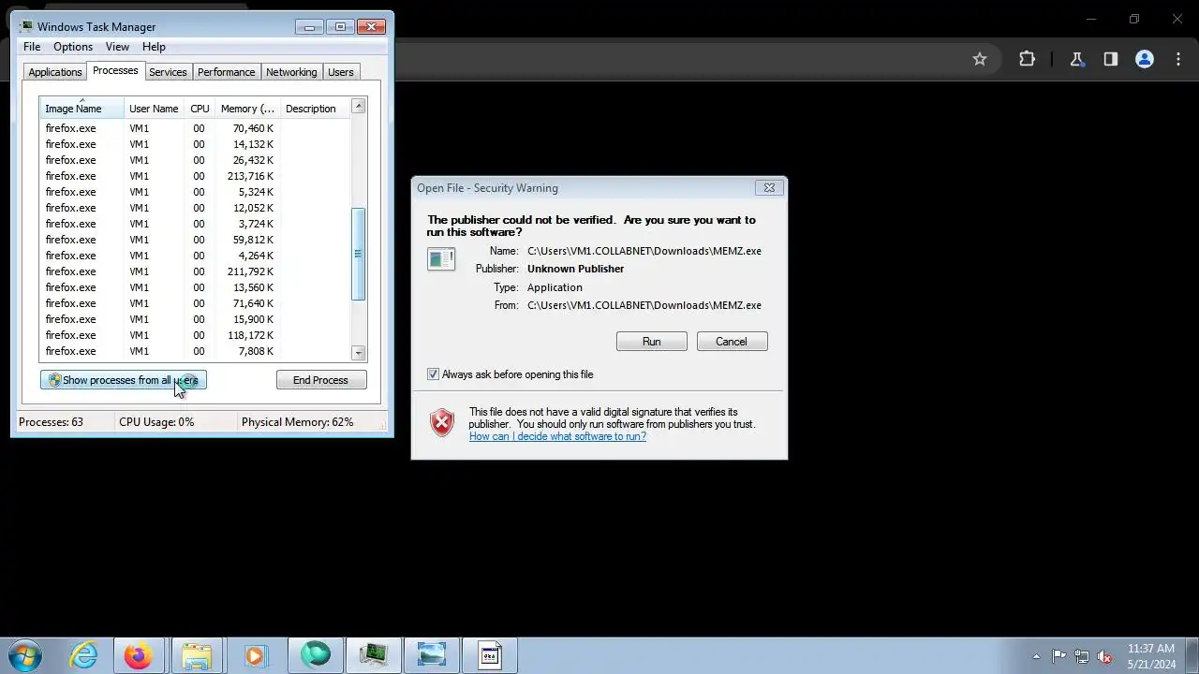1199x674 pixels.
Task: Select the firefox.exe row using 7,808 K
Action: (x=195, y=351)
